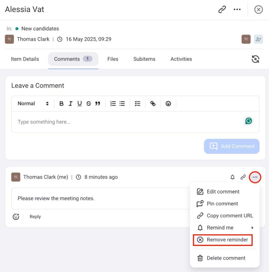Image resolution: width=269 pixels, height=272 pixels.
Task: Click the add assignee person icon
Action: click(x=258, y=39)
